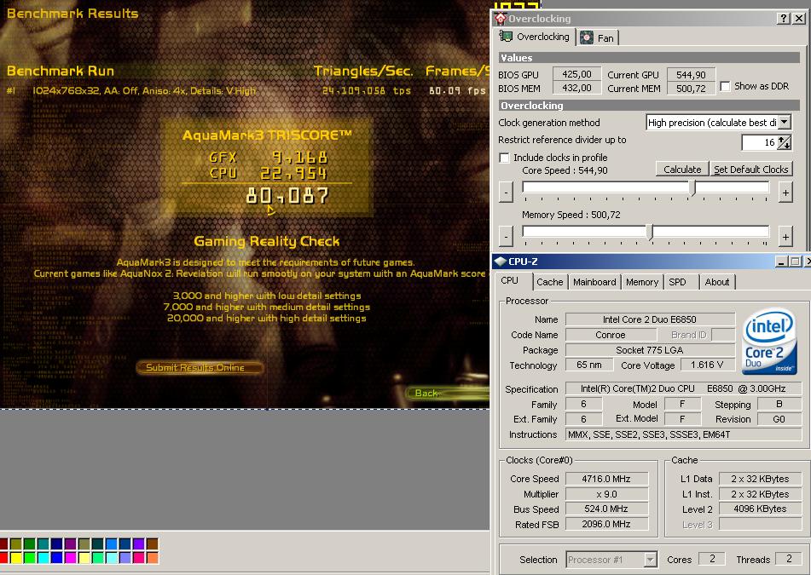The image size is (811, 575).
Task: Open the Mainboard tab in CPU-Z
Action: point(594,282)
